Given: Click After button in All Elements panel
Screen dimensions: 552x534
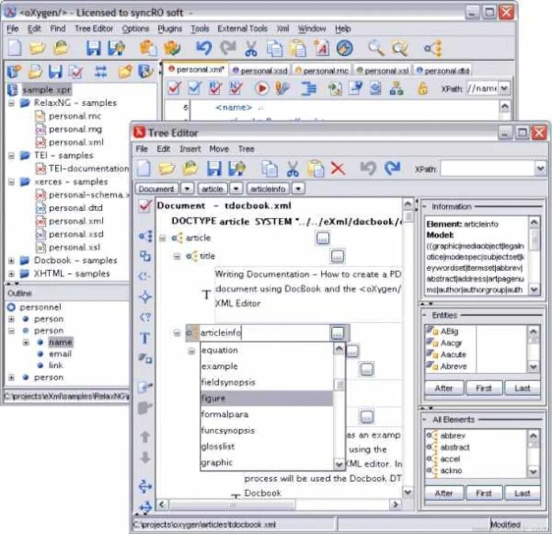Looking at the screenshot, I should click(x=444, y=493).
